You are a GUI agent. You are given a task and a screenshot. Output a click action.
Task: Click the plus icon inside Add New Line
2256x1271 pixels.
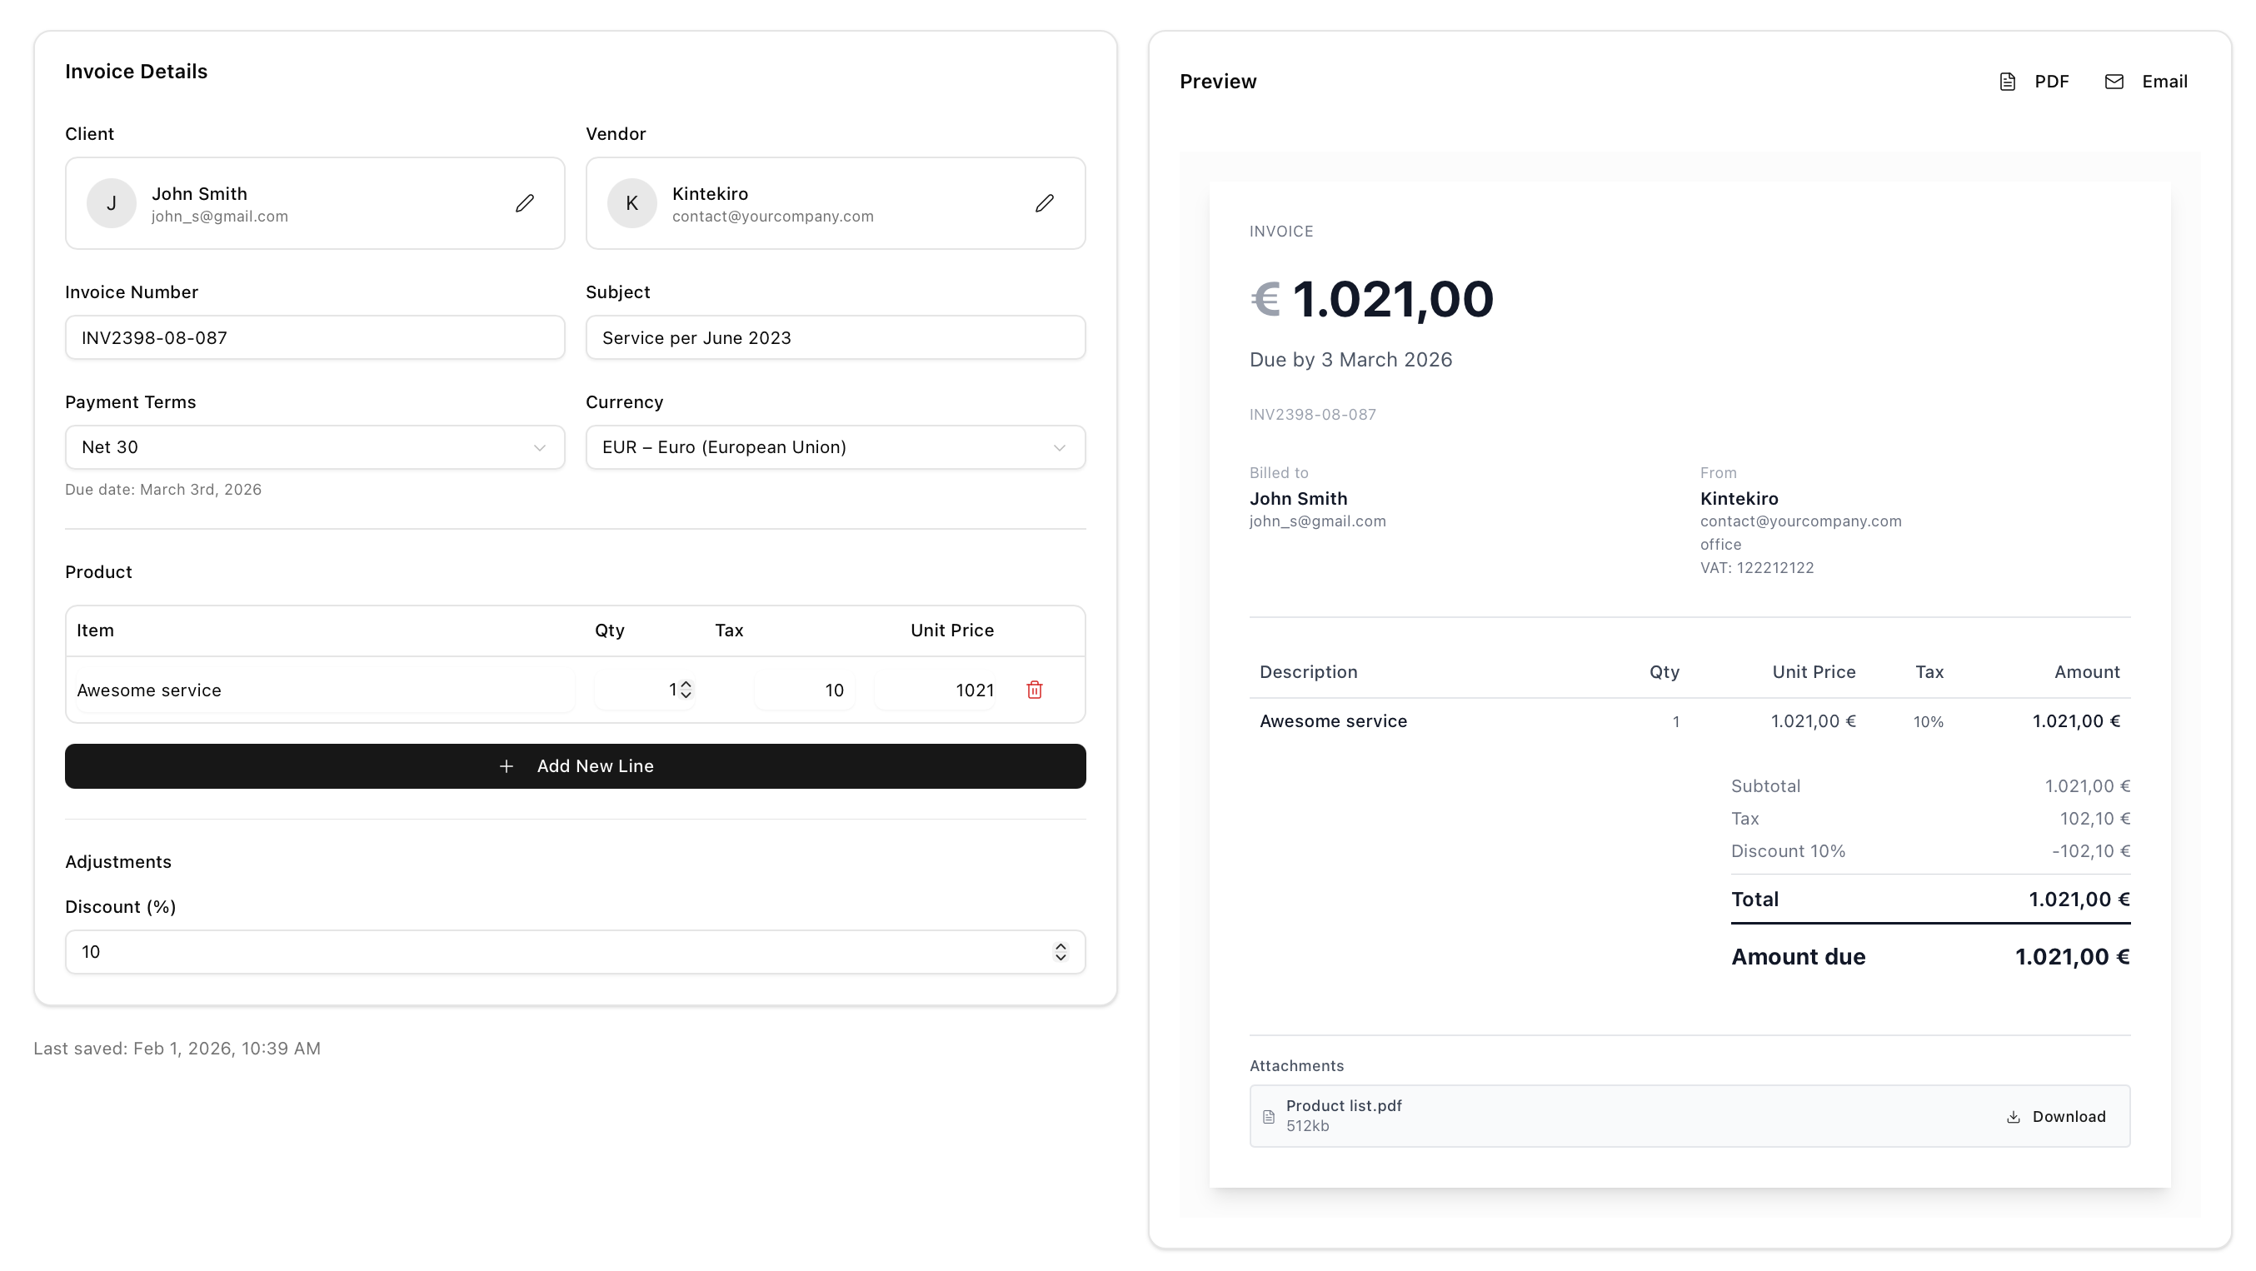tap(507, 766)
